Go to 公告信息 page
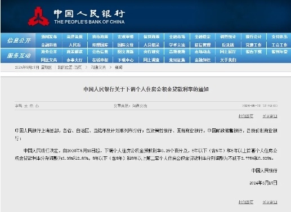Screen dimensions: 291x212 [100, 52]
